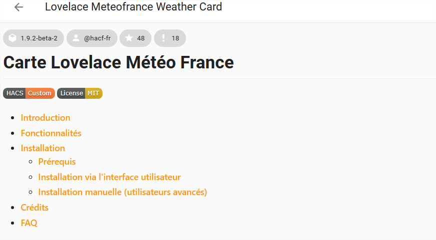The width and height of the screenshot is (436, 240).
Task: Jump to the Fonctionnalités section
Action: coord(51,133)
